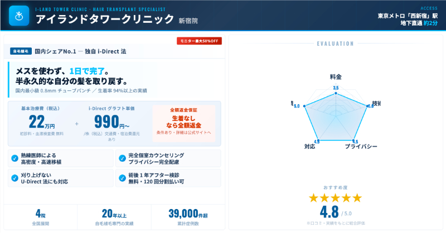Click the fifth gold rating star
Viewport: 446px width, 233px height.
coord(357,198)
